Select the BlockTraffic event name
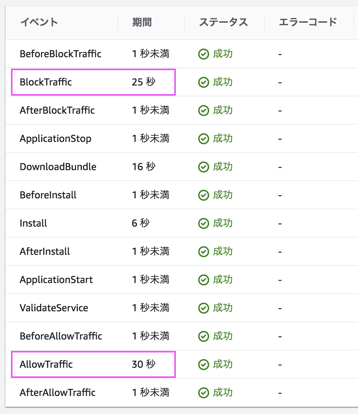This screenshot has width=358, height=414. [x=46, y=82]
